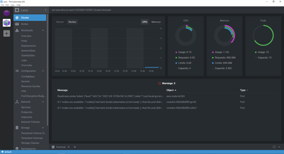Open CronJobs in Workloads
Viewport: 284px width, 154px height.
click(26, 65)
